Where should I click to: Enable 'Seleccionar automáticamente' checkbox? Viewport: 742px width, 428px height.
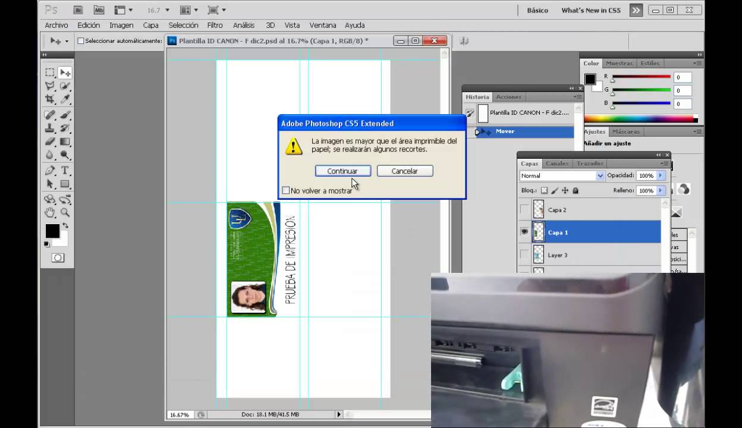coord(81,41)
